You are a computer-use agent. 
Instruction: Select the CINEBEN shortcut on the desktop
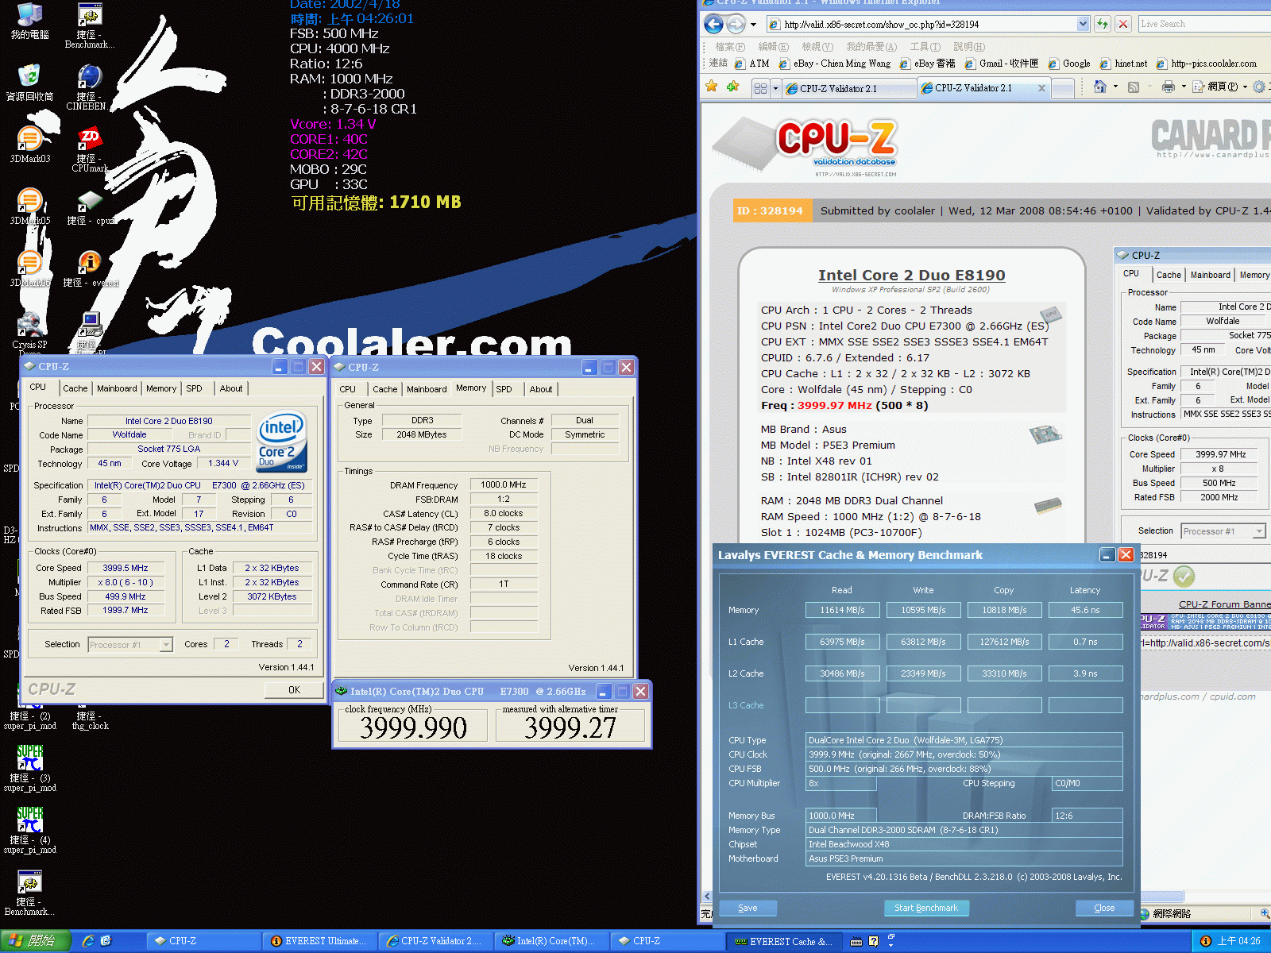pyautogui.click(x=88, y=87)
